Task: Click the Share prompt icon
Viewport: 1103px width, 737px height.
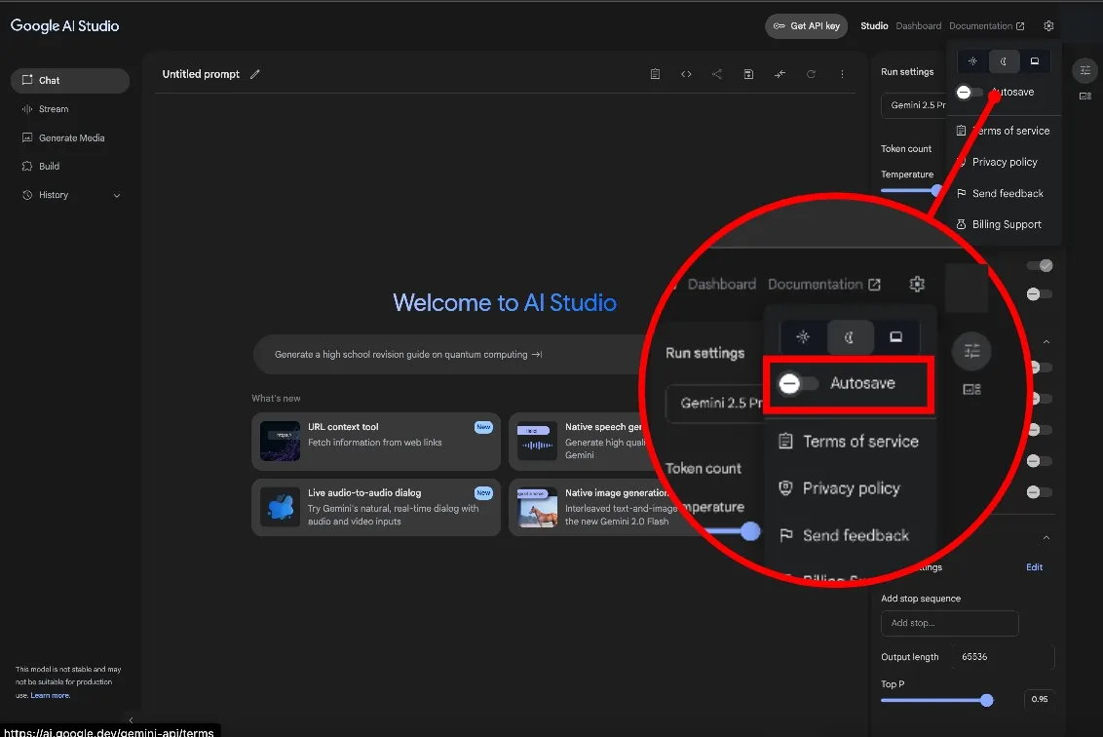Action: (717, 74)
